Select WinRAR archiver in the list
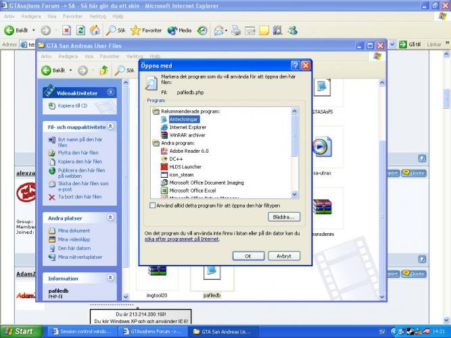451x338 pixels. pyautogui.click(x=187, y=135)
